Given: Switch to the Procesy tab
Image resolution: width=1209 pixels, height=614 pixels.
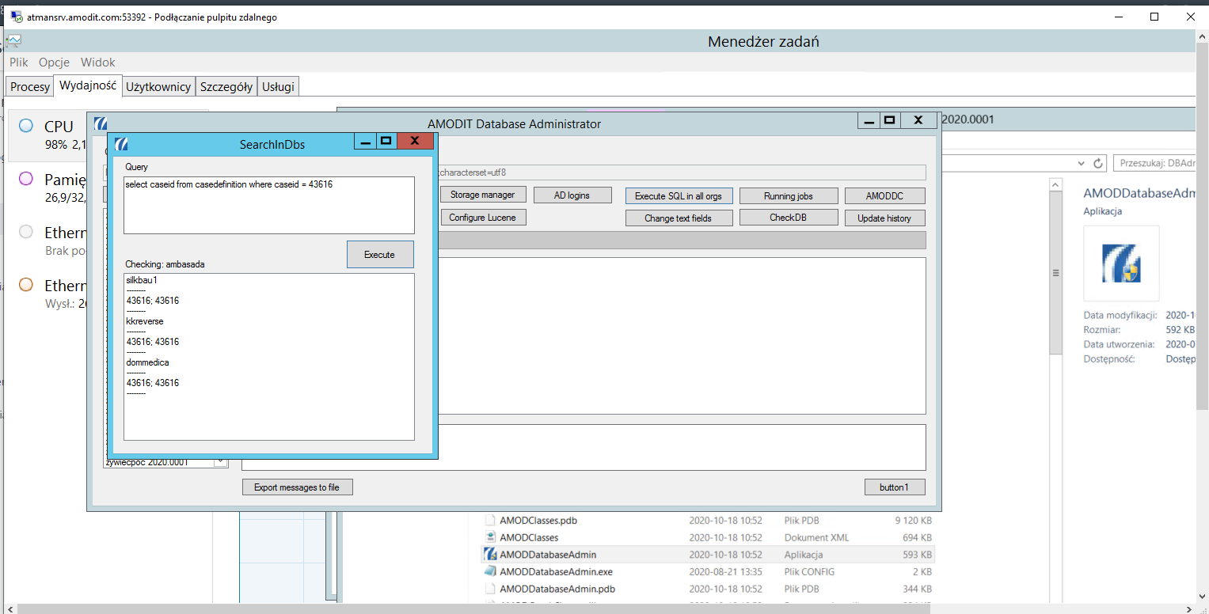Looking at the screenshot, I should click(30, 86).
